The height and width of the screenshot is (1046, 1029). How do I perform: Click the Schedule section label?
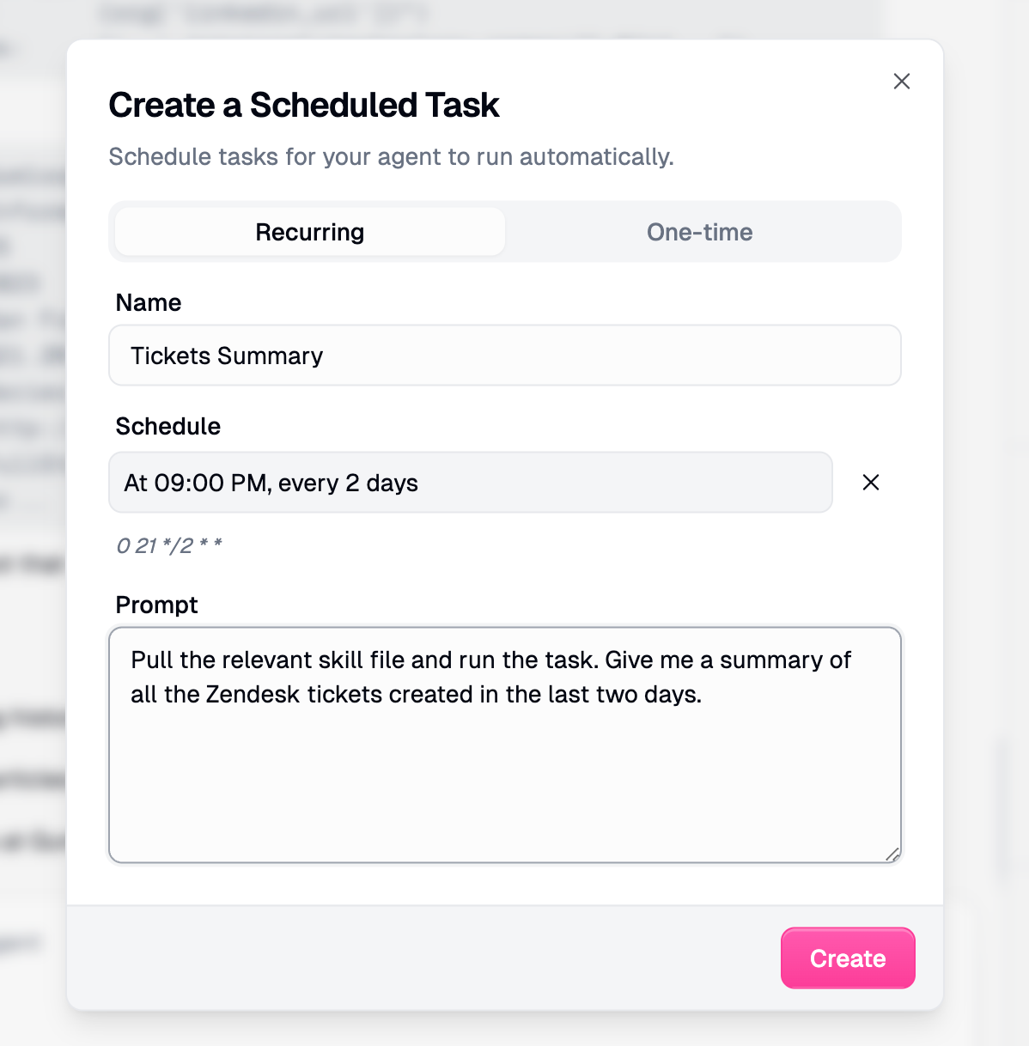point(167,426)
